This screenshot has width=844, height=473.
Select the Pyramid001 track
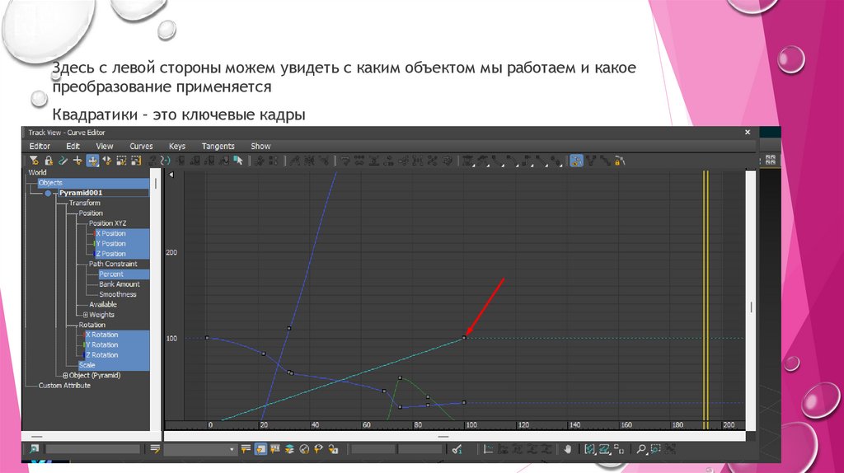click(x=81, y=193)
